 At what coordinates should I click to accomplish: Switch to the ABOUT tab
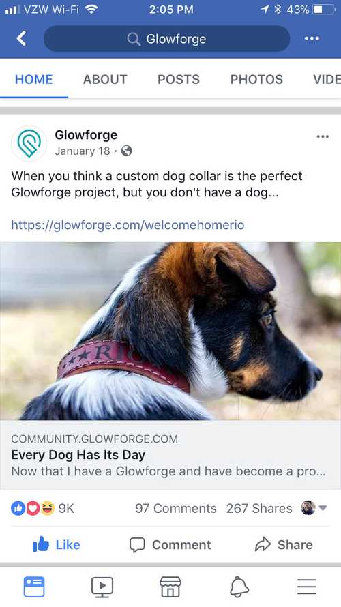105,79
